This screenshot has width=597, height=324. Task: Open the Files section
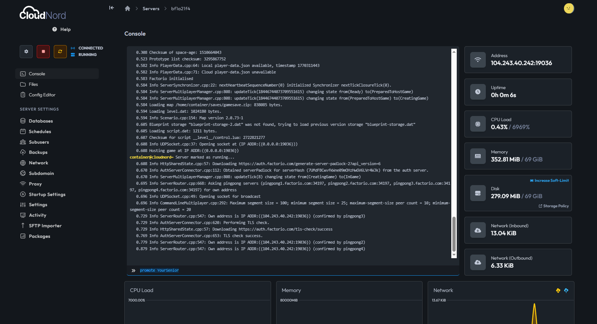33,84
